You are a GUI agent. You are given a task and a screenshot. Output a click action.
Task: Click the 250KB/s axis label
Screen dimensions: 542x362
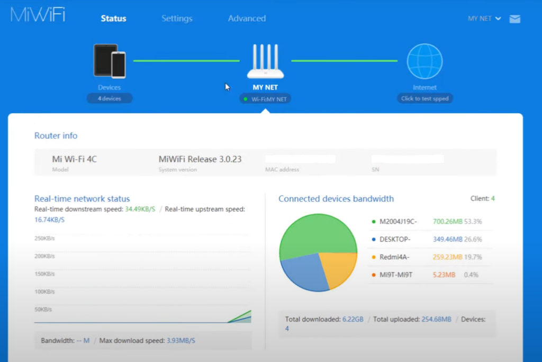pyautogui.click(x=44, y=238)
